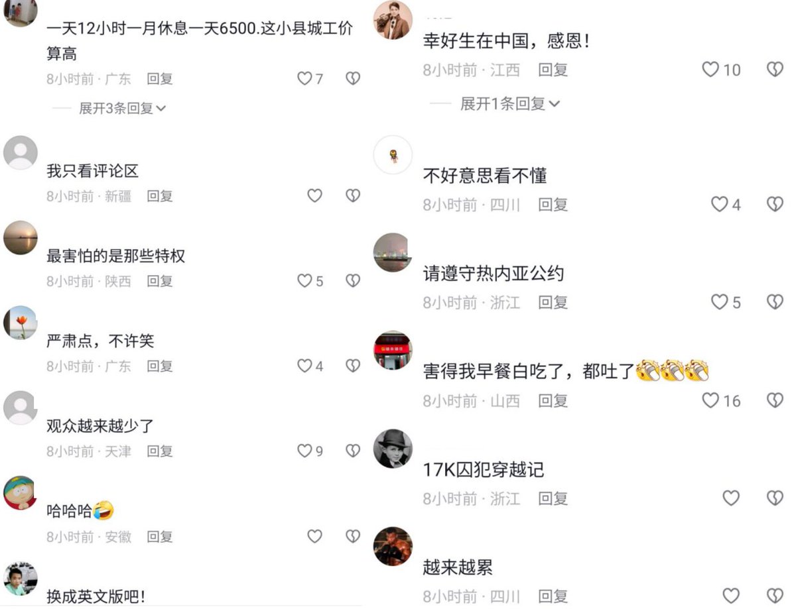Like the comment 我只看评论区

pyautogui.click(x=314, y=195)
